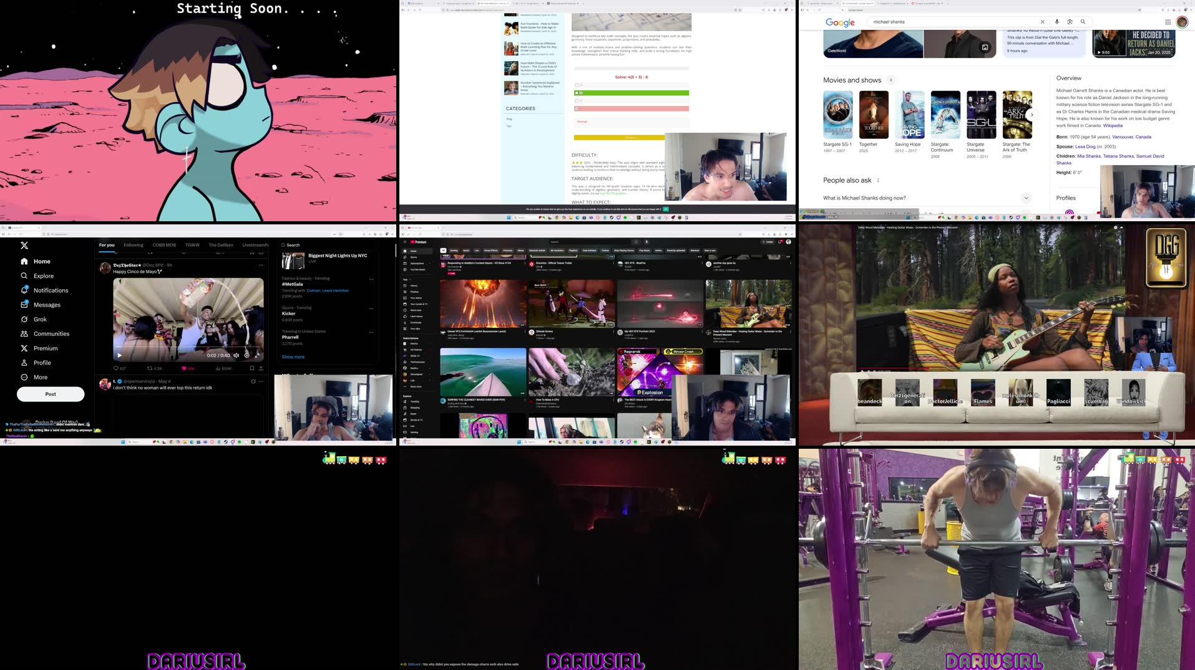Open YouTube notifications bell
The image size is (1195, 670).
pyautogui.click(x=780, y=242)
